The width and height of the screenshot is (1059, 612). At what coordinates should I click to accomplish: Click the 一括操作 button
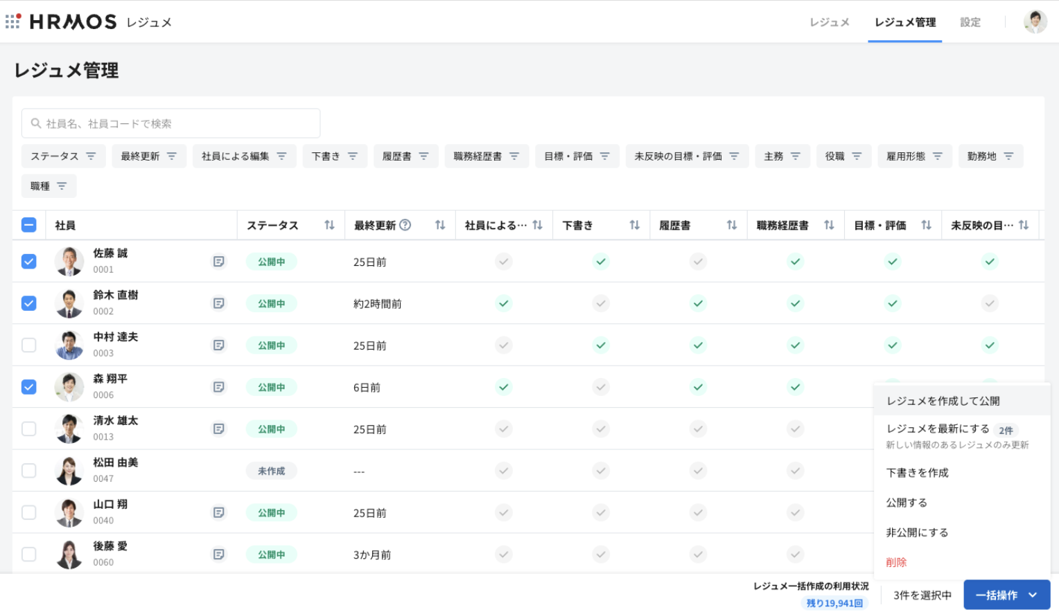pos(1006,595)
